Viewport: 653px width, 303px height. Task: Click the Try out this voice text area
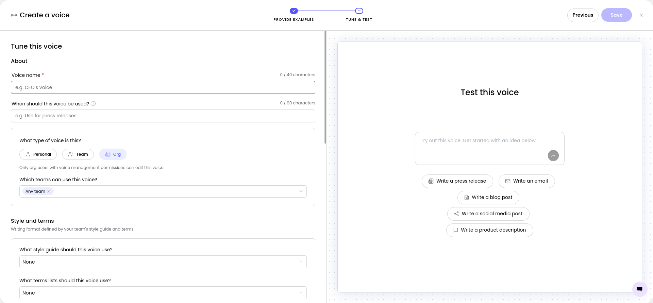tap(489, 149)
